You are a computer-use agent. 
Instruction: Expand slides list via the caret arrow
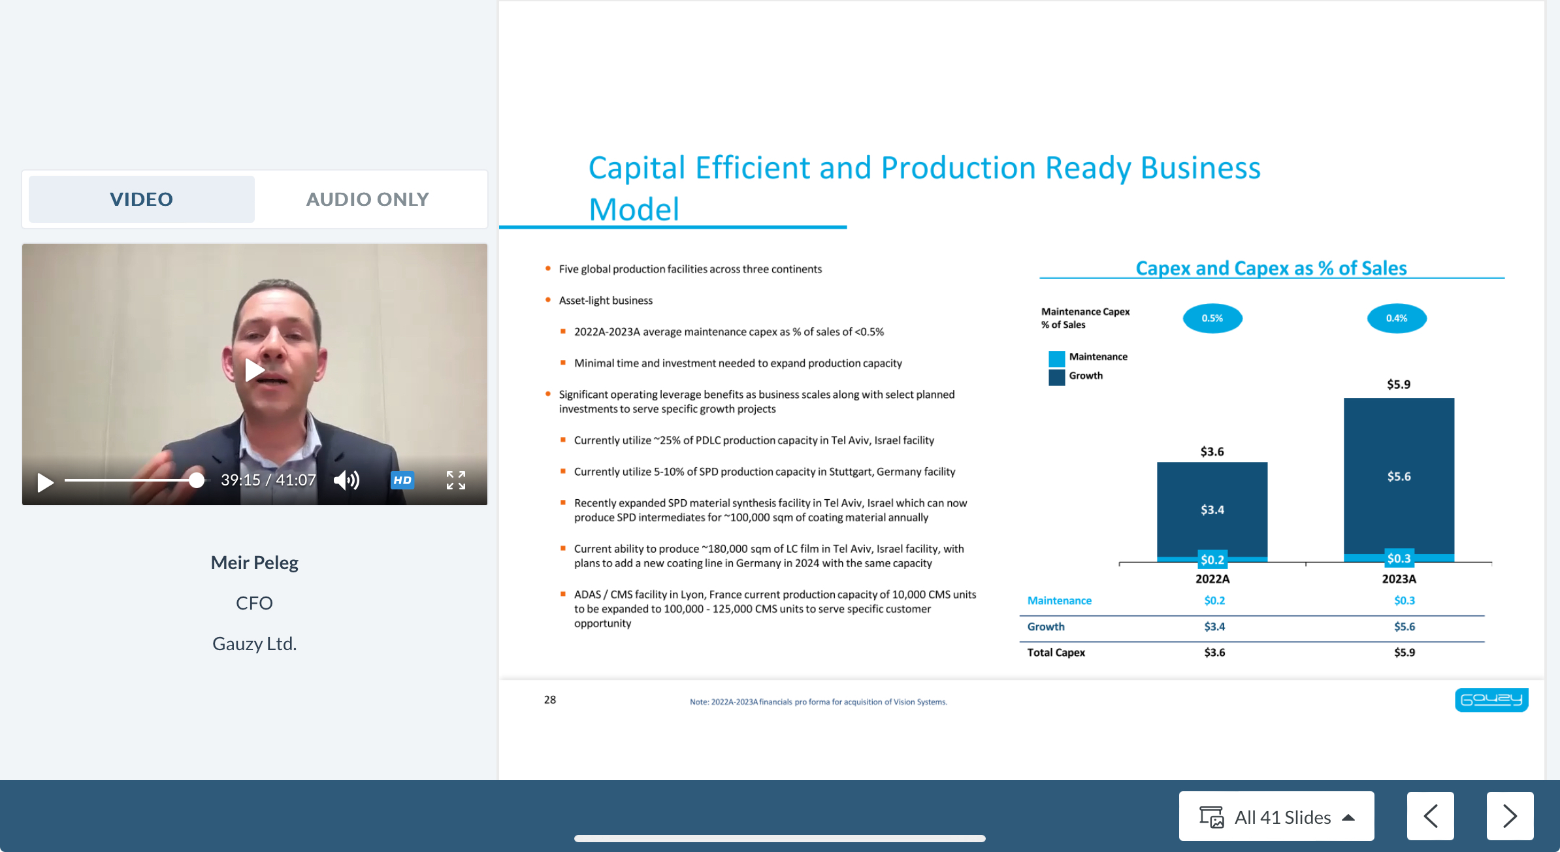(1348, 817)
